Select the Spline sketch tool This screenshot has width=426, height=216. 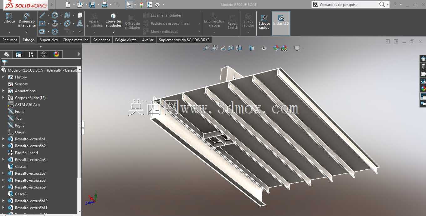coord(67,15)
